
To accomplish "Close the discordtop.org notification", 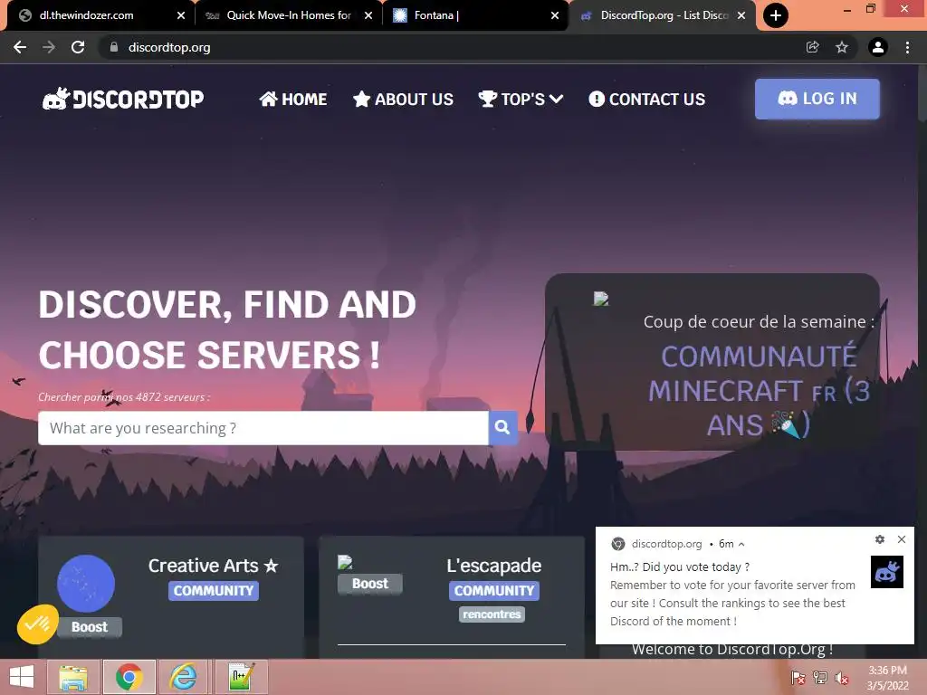I will [901, 539].
